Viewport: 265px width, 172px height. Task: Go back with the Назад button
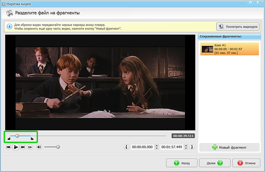[x=182, y=163]
